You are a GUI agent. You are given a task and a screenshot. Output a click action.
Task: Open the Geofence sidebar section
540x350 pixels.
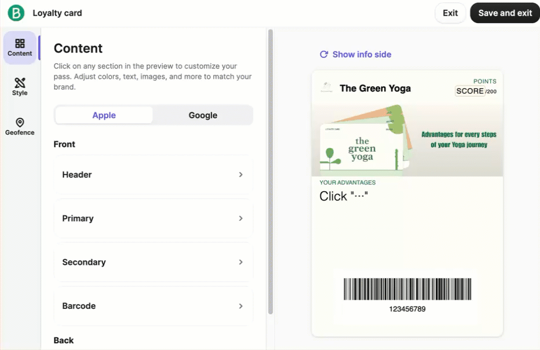[20, 127]
